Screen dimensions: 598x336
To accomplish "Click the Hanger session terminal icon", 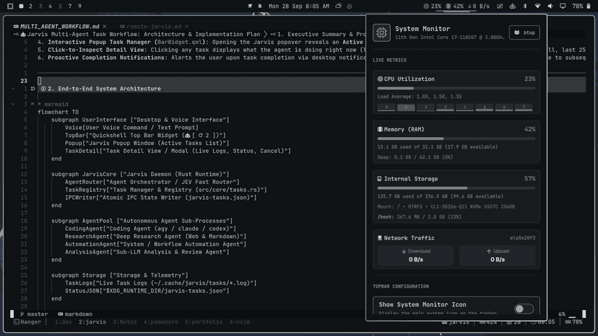I will click(x=17, y=322).
